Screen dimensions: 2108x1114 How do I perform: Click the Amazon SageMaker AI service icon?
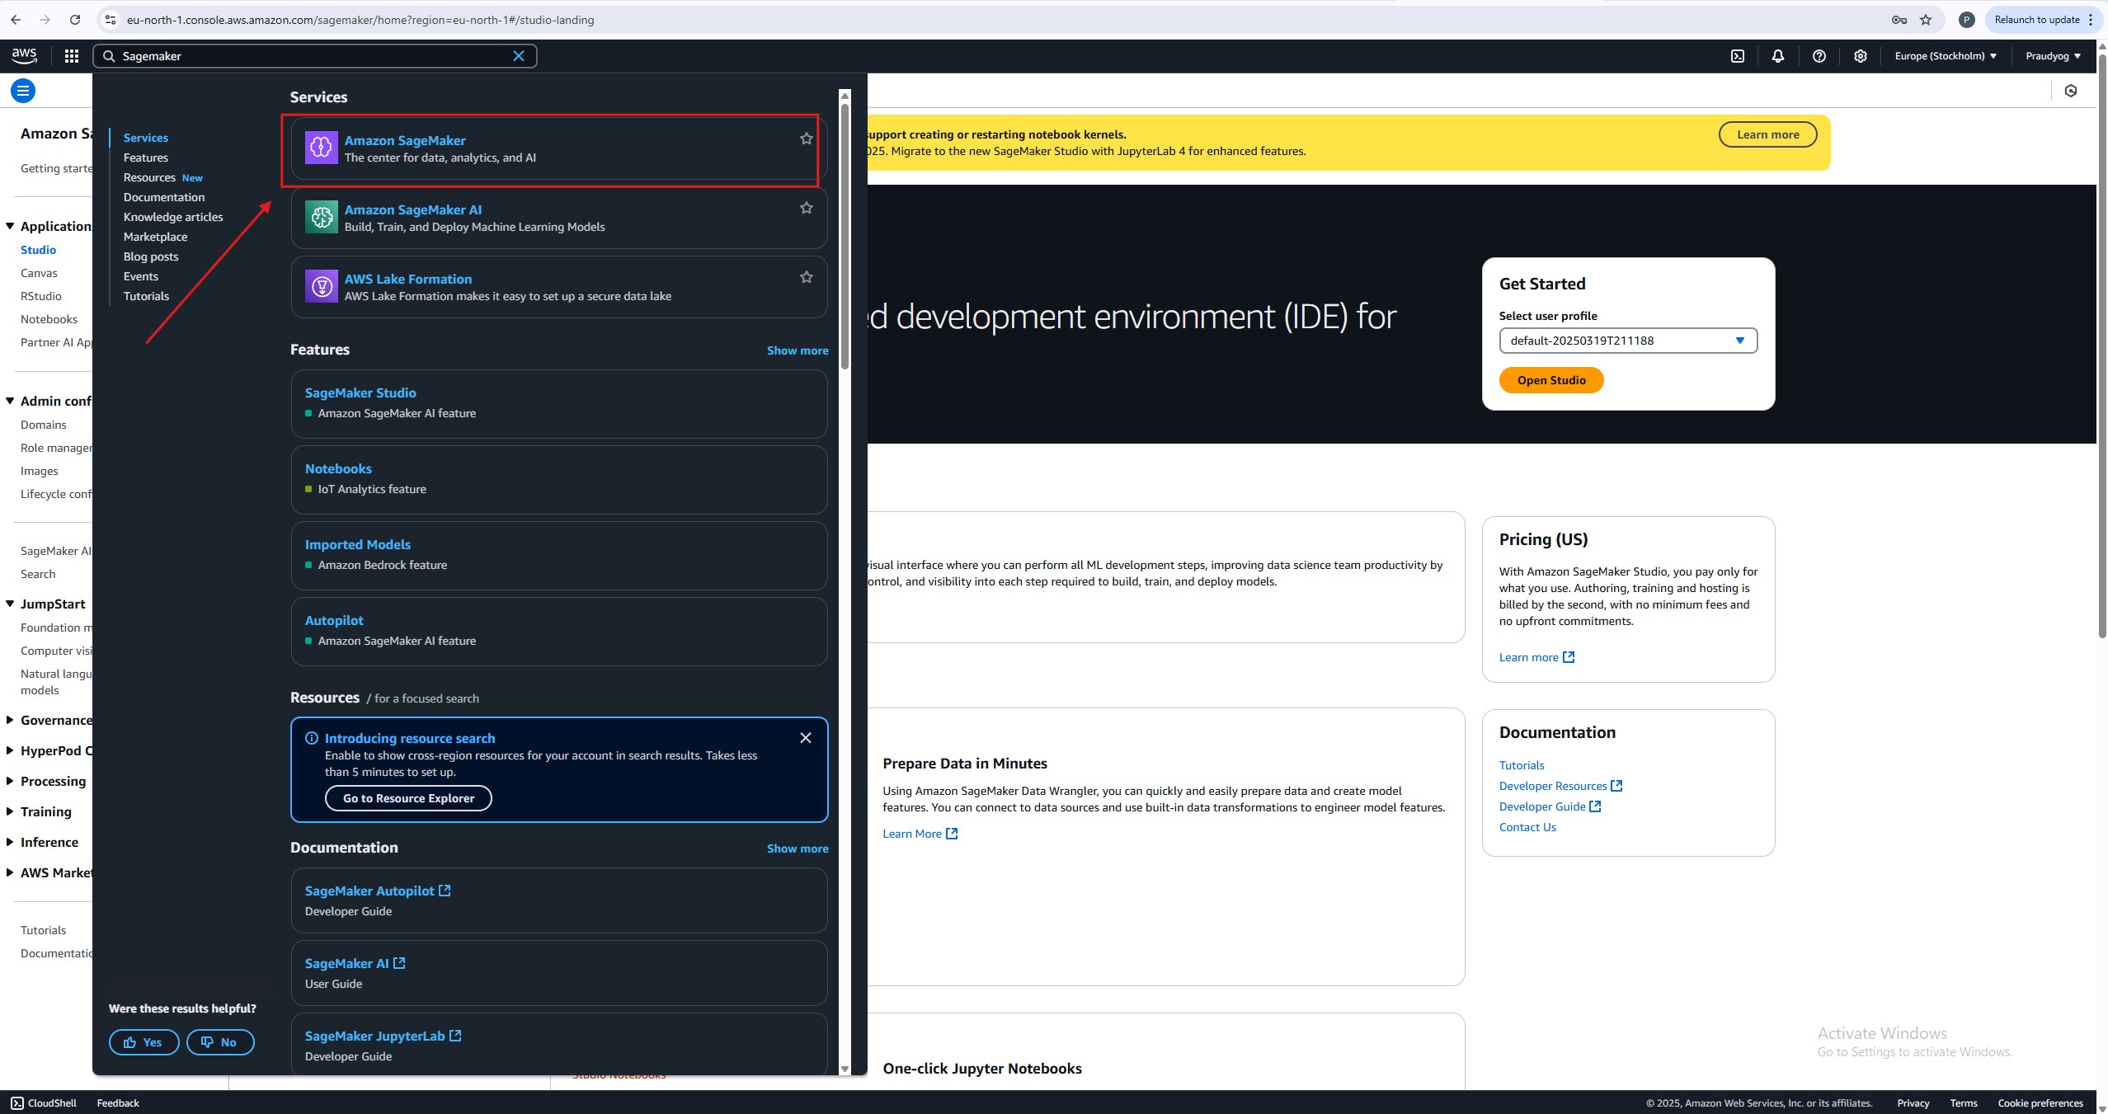click(322, 217)
